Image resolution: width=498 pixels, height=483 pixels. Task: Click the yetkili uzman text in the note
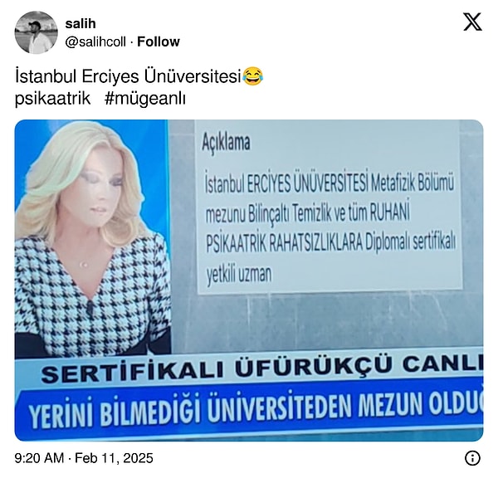tap(239, 273)
